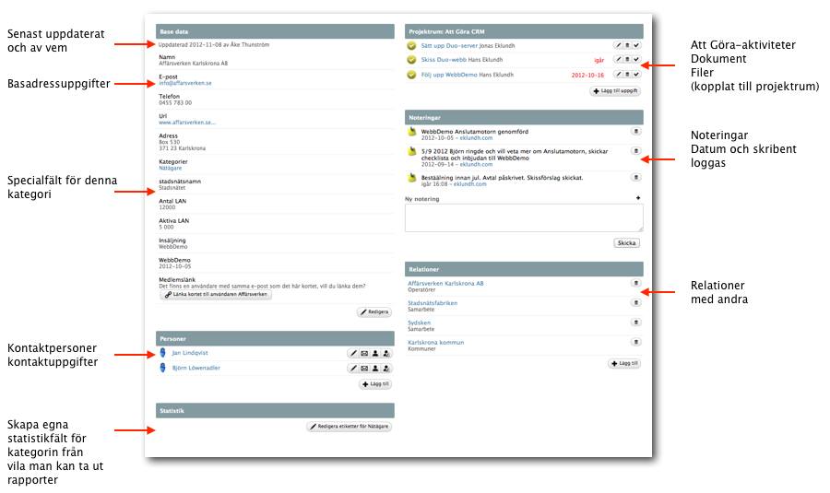
Task: Open the info@affarsverken.se email link
Action: (185, 83)
